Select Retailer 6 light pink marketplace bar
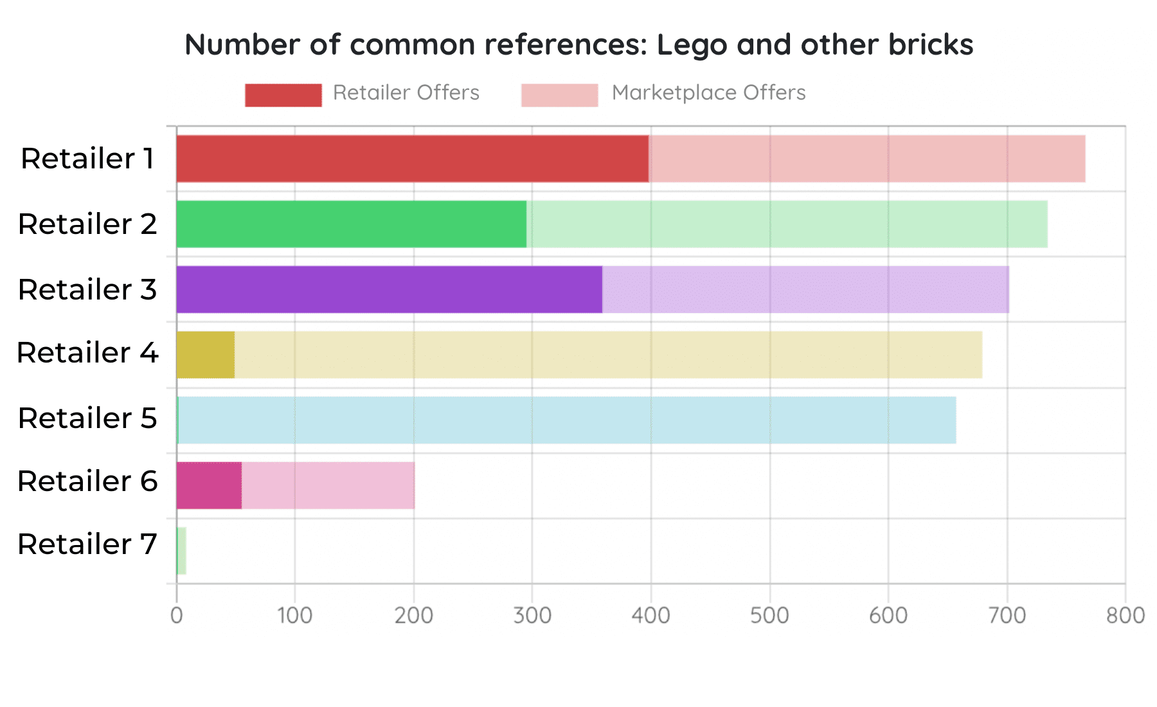Screen dimensions: 1157x707 pyautogui.click(x=328, y=485)
